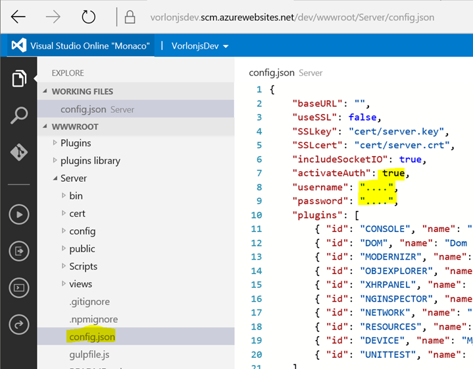Open the Search icon in sidebar
Image resolution: width=473 pixels, height=369 pixels.
point(18,116)
